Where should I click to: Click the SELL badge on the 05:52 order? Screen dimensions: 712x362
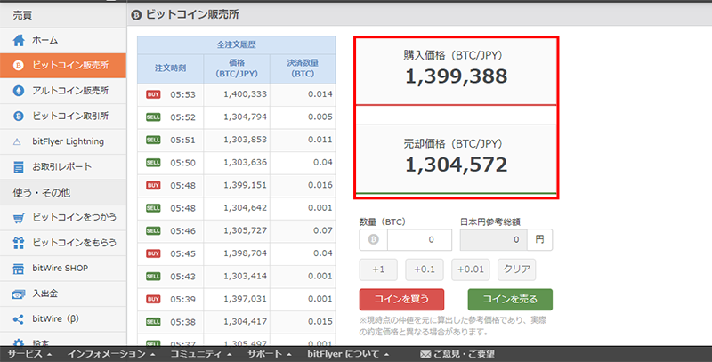(x=153, y=117)
